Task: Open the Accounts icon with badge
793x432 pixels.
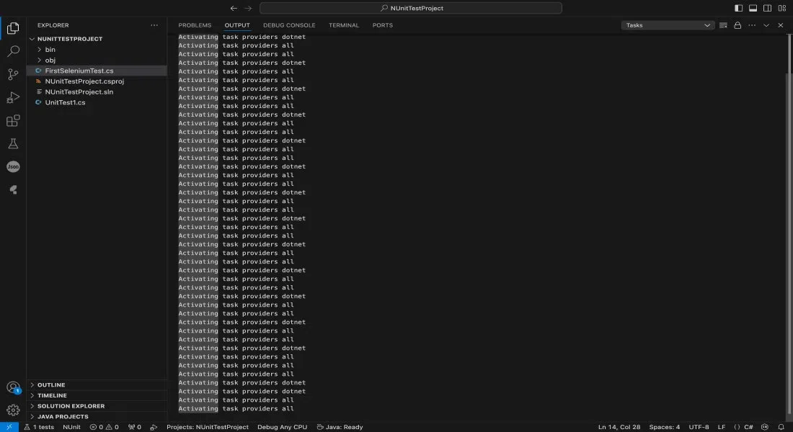Action: (x=13, y=387)
